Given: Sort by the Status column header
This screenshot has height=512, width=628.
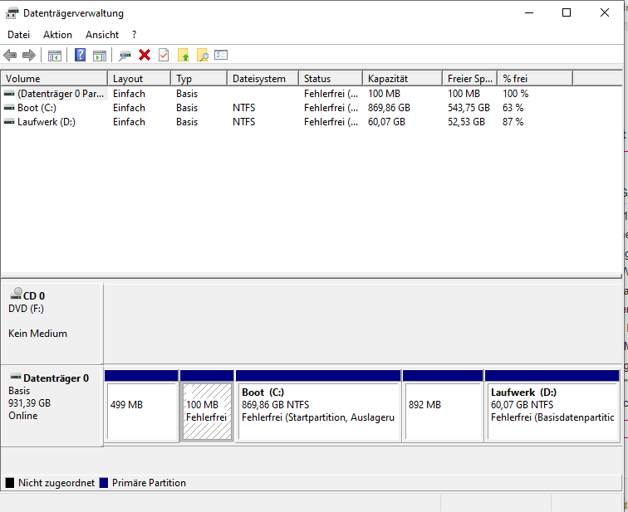Looking at the screenshot, I should 331,78.
